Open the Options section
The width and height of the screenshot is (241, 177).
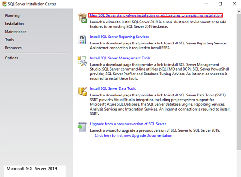point(11,58)
